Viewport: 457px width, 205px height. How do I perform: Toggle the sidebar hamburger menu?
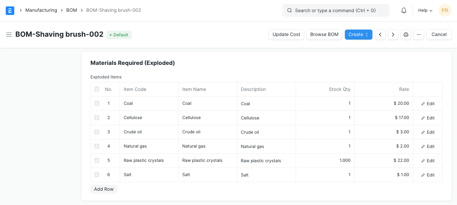click(9, 35)
